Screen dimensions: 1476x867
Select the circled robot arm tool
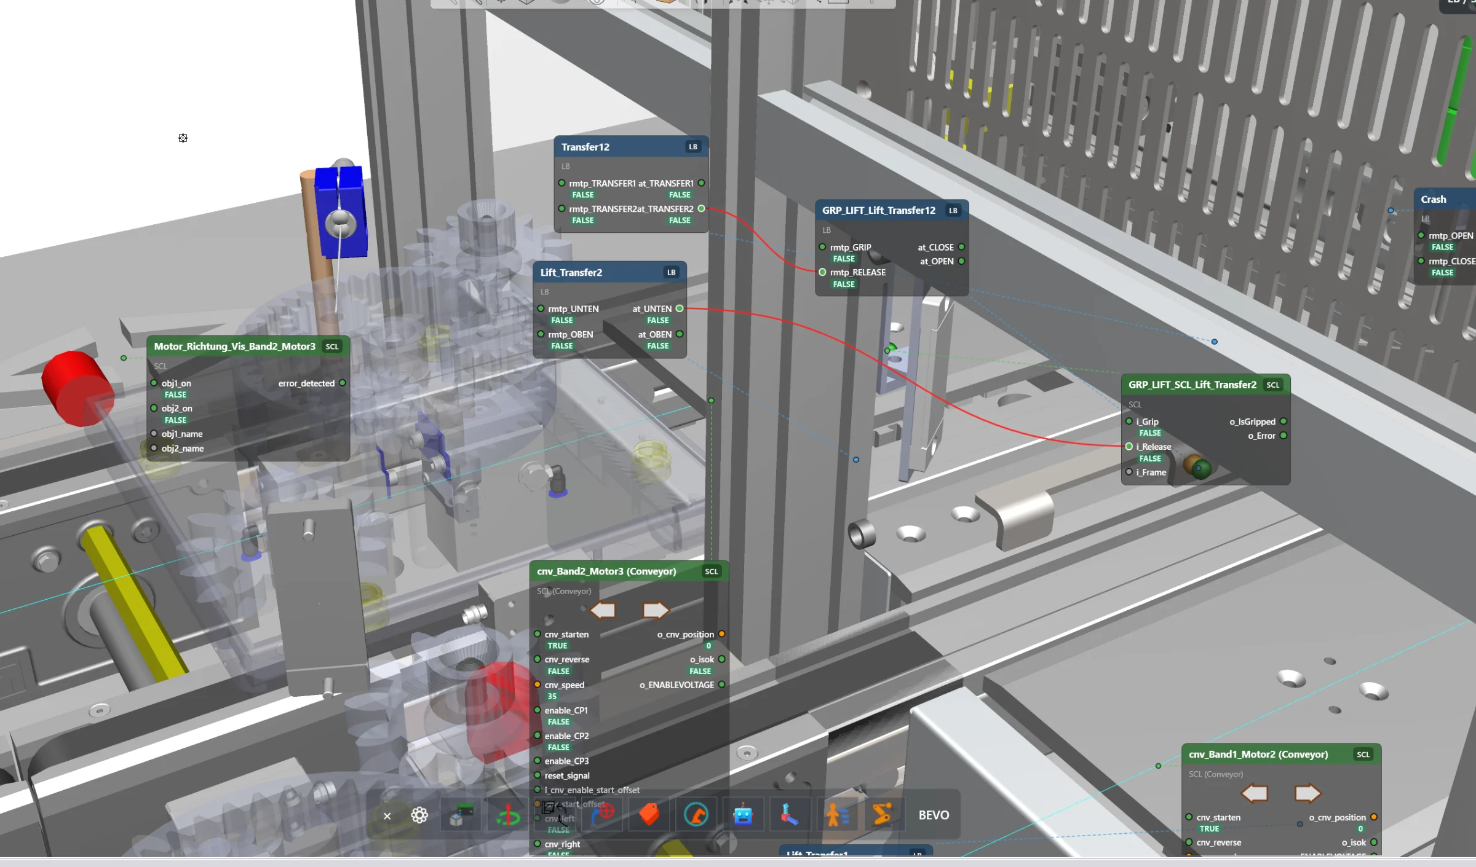696,815
